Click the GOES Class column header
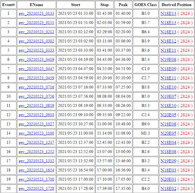The width and height of the screenshot is (195, 193). coord(145,5)
